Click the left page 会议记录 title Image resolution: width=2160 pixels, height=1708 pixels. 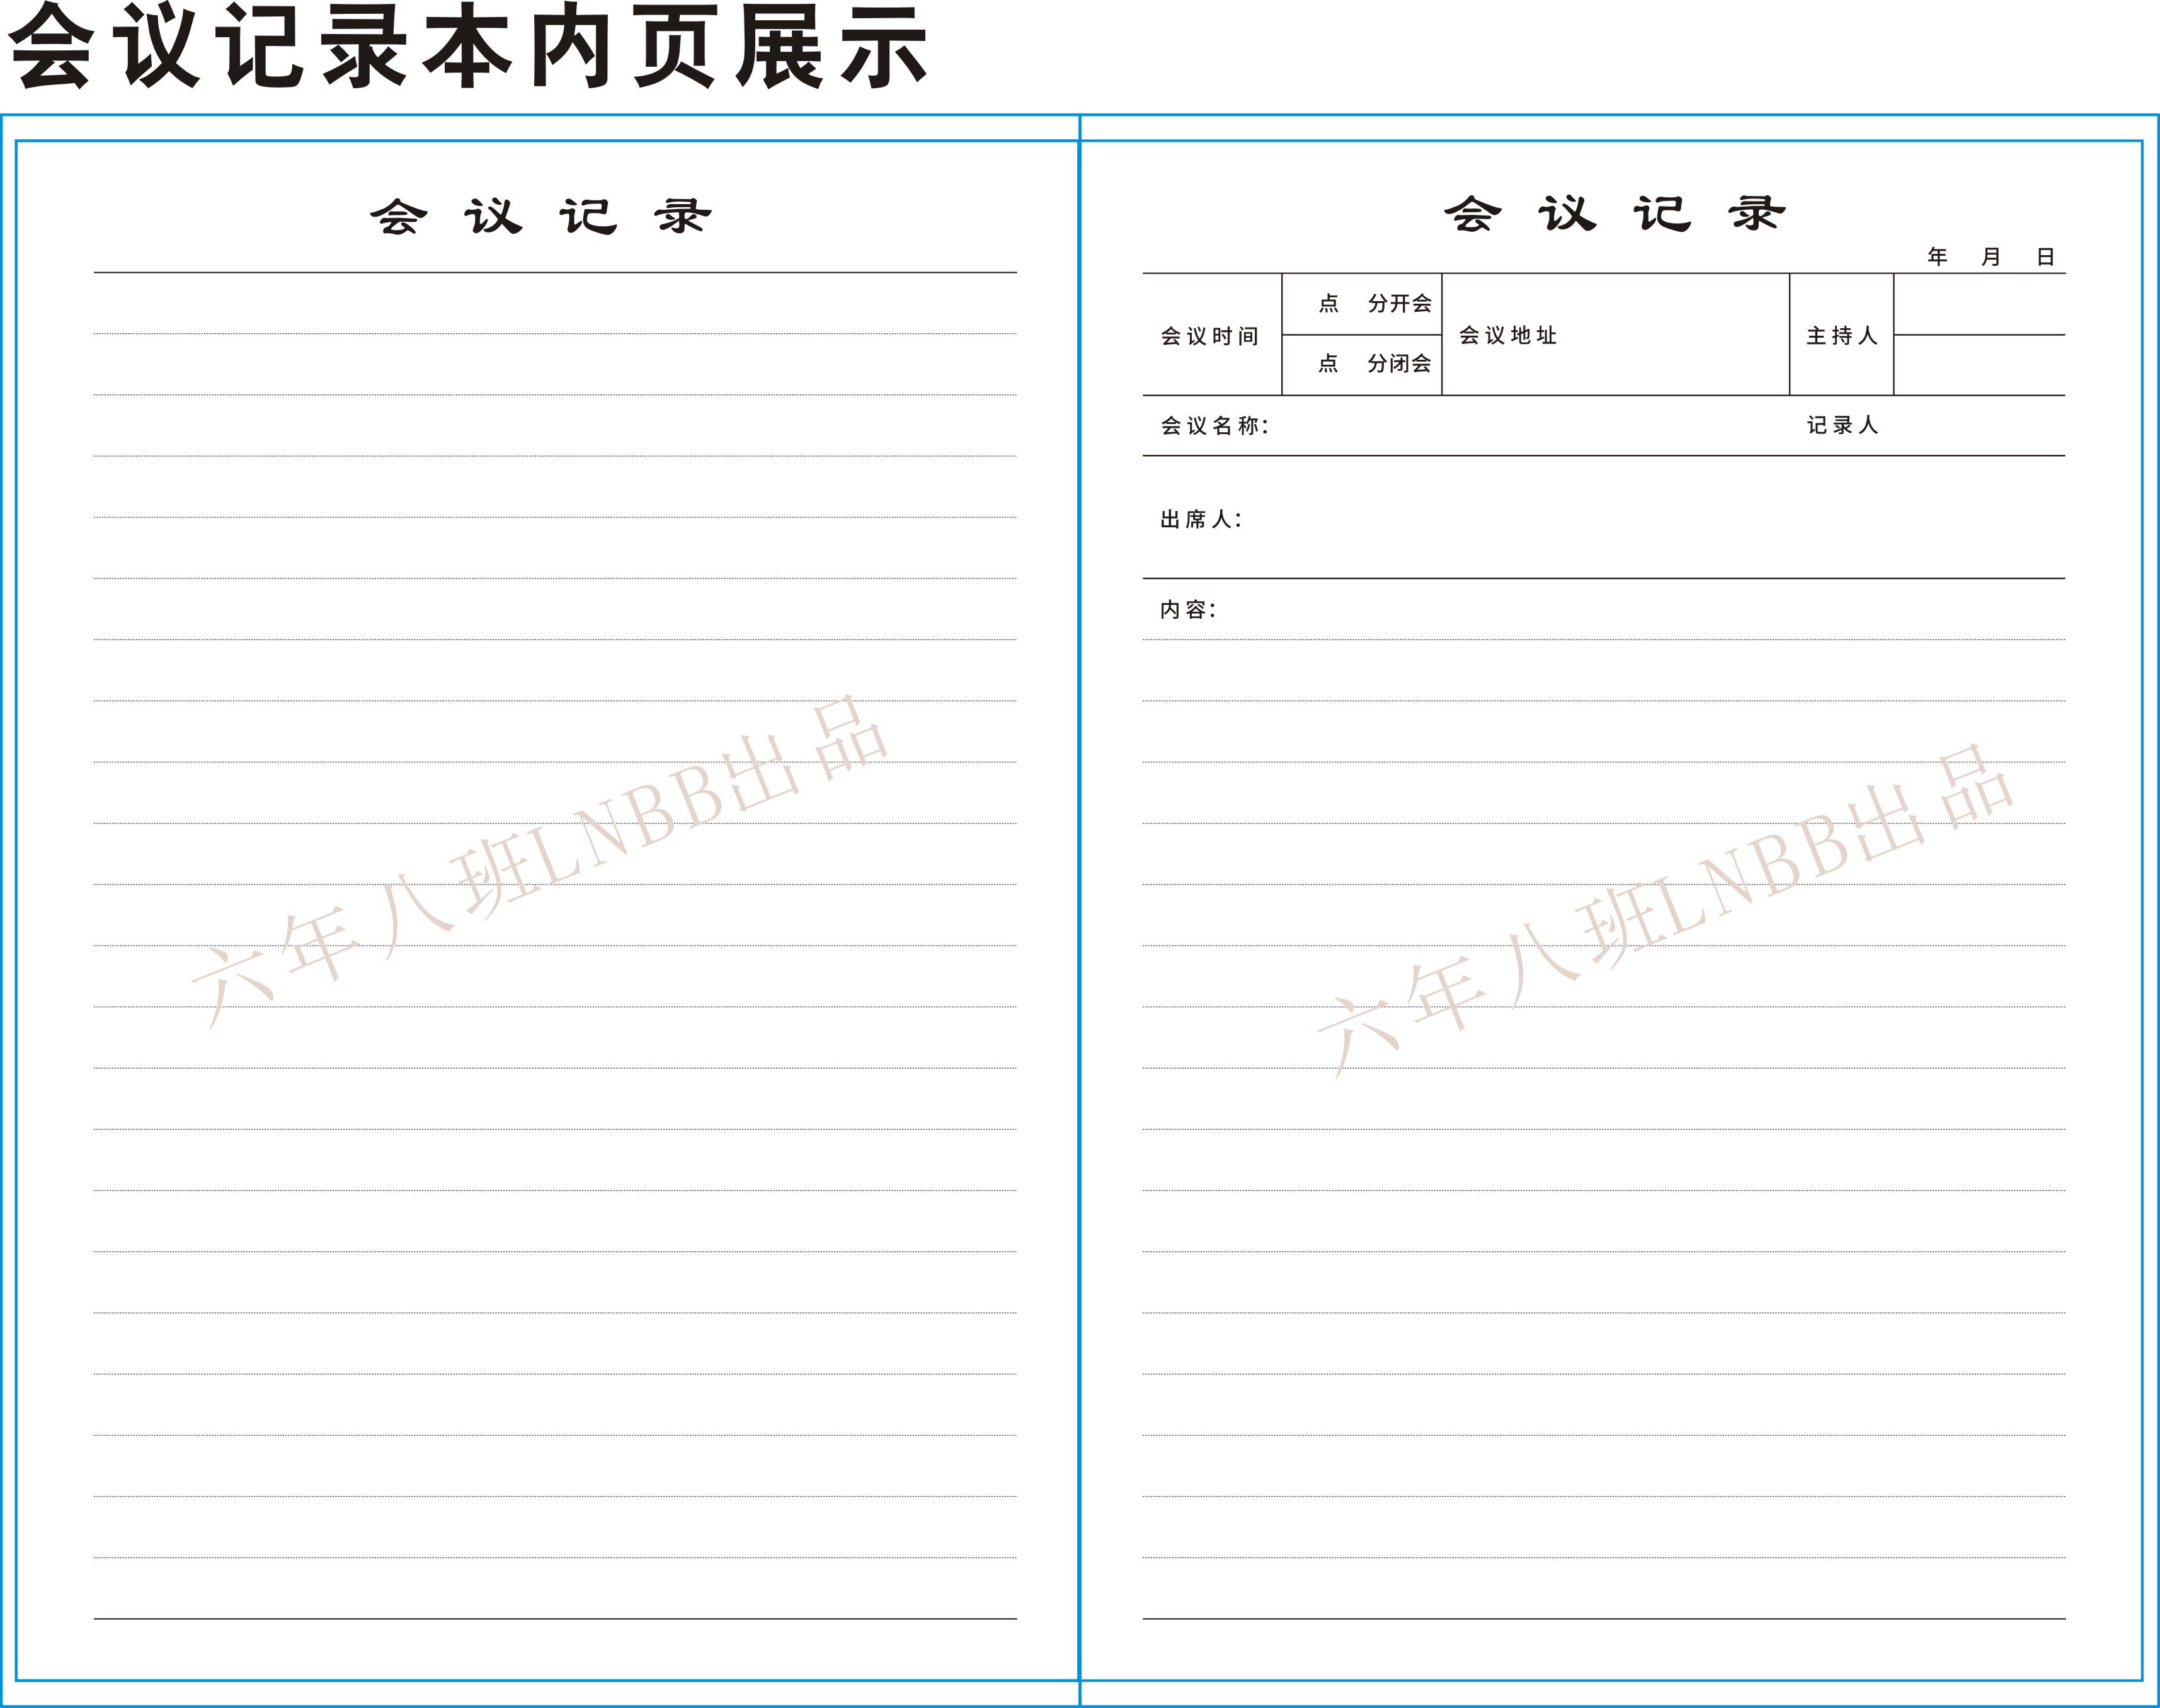(541, 216)
